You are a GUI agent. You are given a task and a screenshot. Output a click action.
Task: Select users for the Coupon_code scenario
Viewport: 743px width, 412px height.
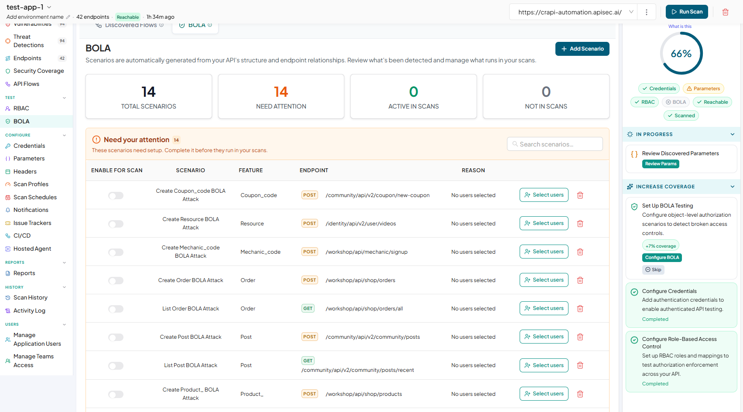click(544, 195)
